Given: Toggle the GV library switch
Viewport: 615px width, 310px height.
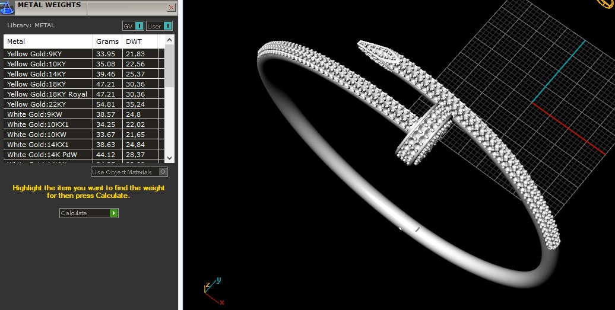Looking at the screenshot, I should point(134,26).
